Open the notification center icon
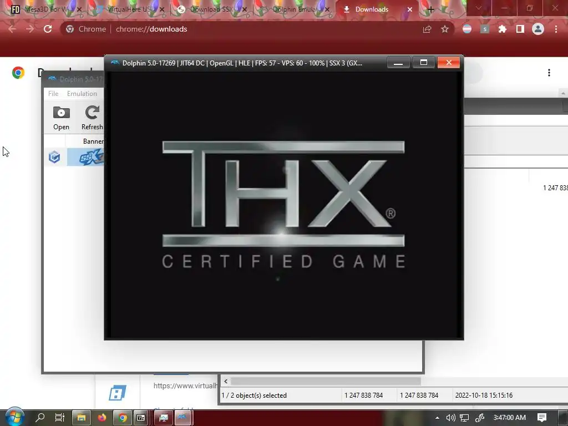Image resolution: width=568 pixels, height=426 pixels. [542, 418]
